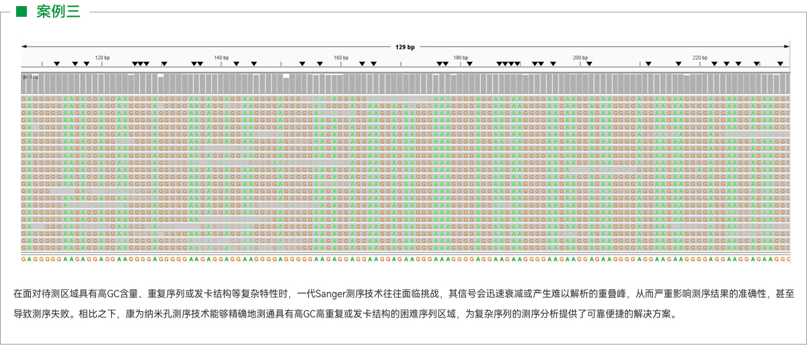Click the triangle marker just left of 160 bp
The image size is (807, 345).
[320, 64]
